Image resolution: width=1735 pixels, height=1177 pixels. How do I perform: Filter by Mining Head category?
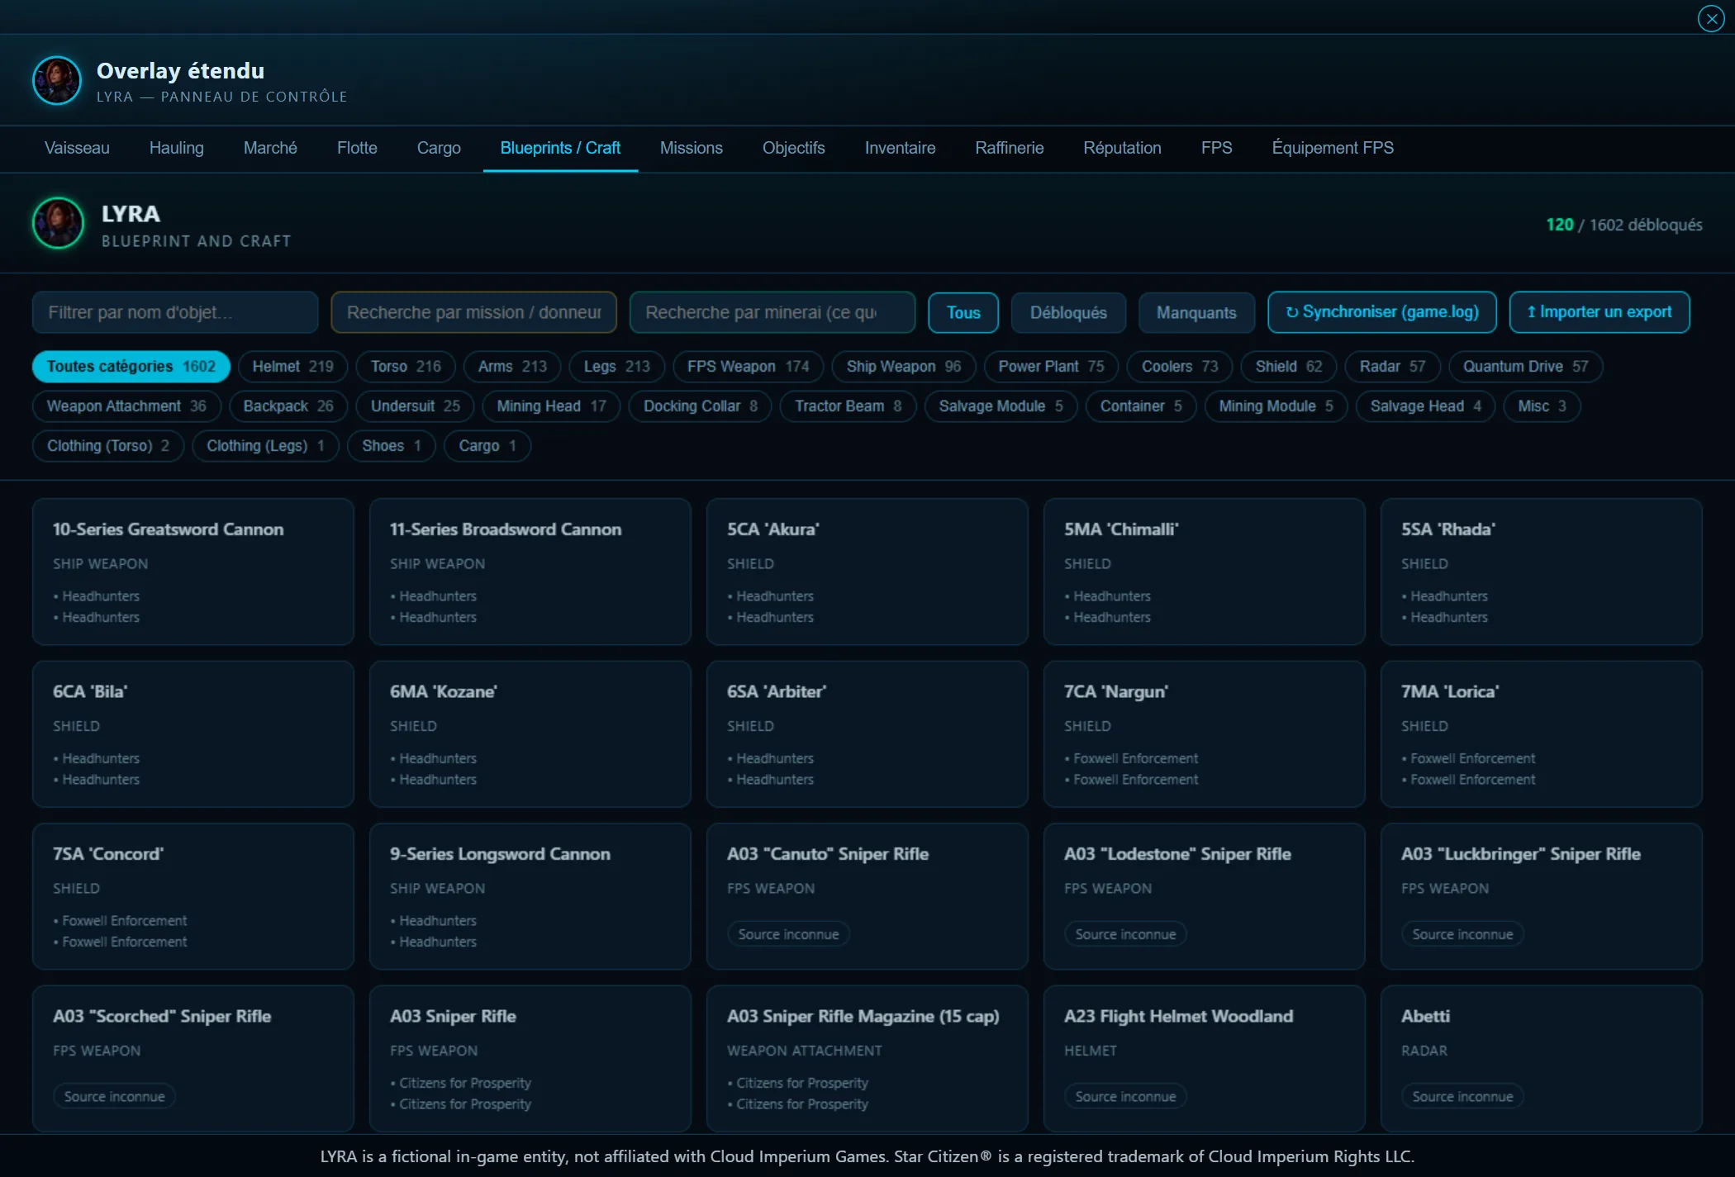(551, 406)
